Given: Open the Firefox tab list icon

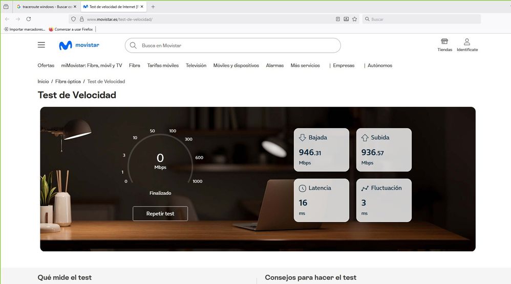Looking at the screenshot, I should click(6, 7).
